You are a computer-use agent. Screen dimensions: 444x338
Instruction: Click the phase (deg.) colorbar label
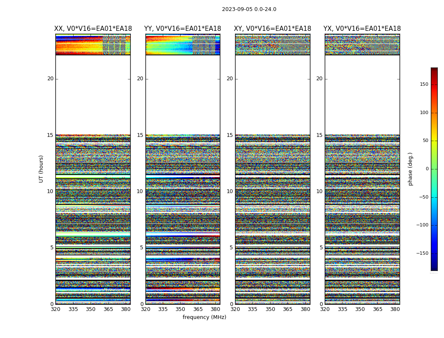410,169
